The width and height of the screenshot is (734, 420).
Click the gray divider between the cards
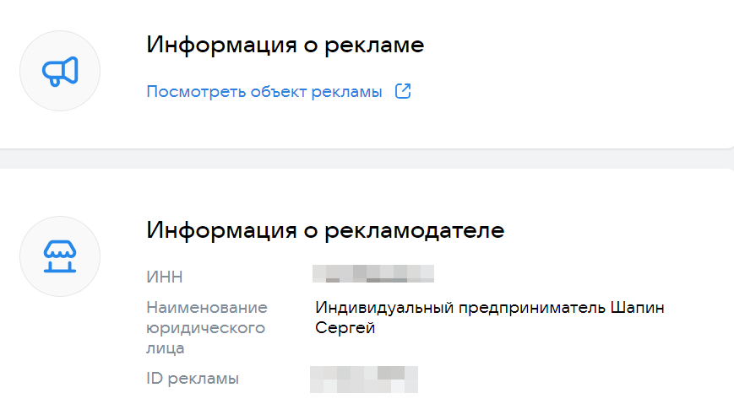(367, 159)
